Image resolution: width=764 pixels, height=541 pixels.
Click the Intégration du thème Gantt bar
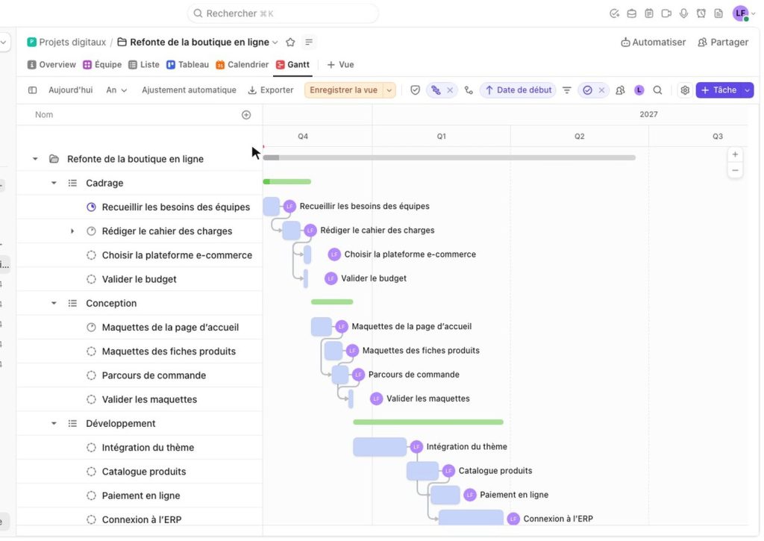point(380,447)
